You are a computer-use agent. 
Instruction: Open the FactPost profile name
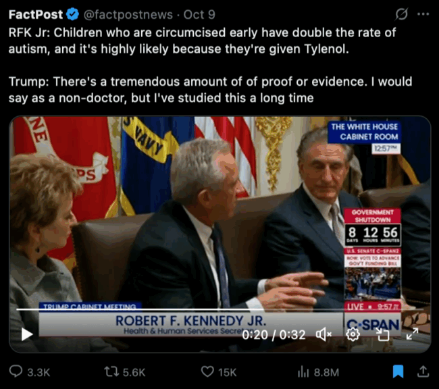(x=35, y=14)
